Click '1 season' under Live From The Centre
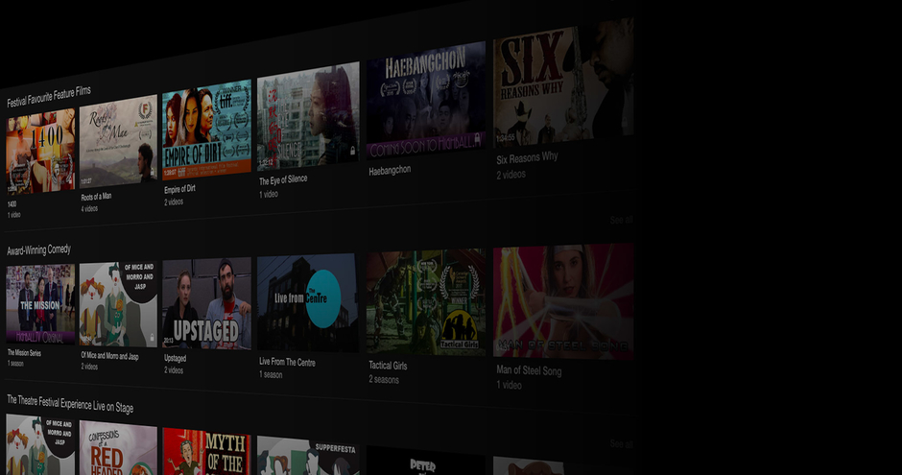The width and height of the screenshot is (902, 475). point(271,374)
